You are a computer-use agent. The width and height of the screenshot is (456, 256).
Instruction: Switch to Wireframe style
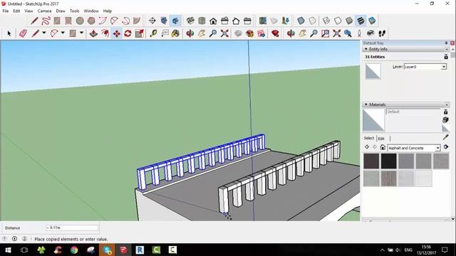pos(326,21)
